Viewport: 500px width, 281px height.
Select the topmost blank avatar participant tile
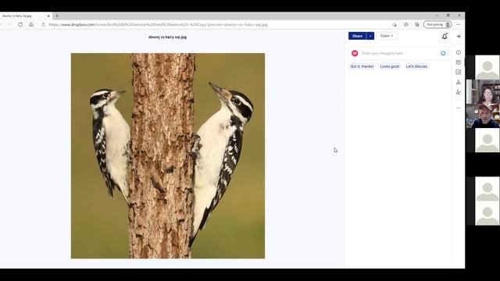click(x=487, y=67)
